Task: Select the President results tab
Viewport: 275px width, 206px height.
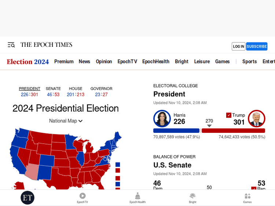Action: (x=30, y=89)
